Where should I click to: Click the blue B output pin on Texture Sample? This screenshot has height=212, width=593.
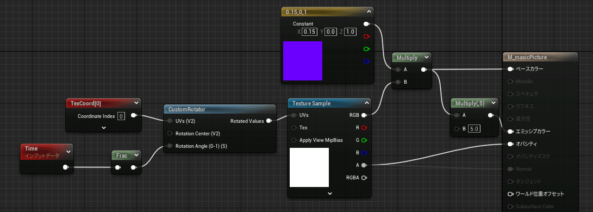(364, 153)
